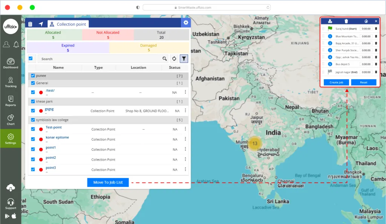
Task: Switch to the Collection point tab
Action: (68, 24)
